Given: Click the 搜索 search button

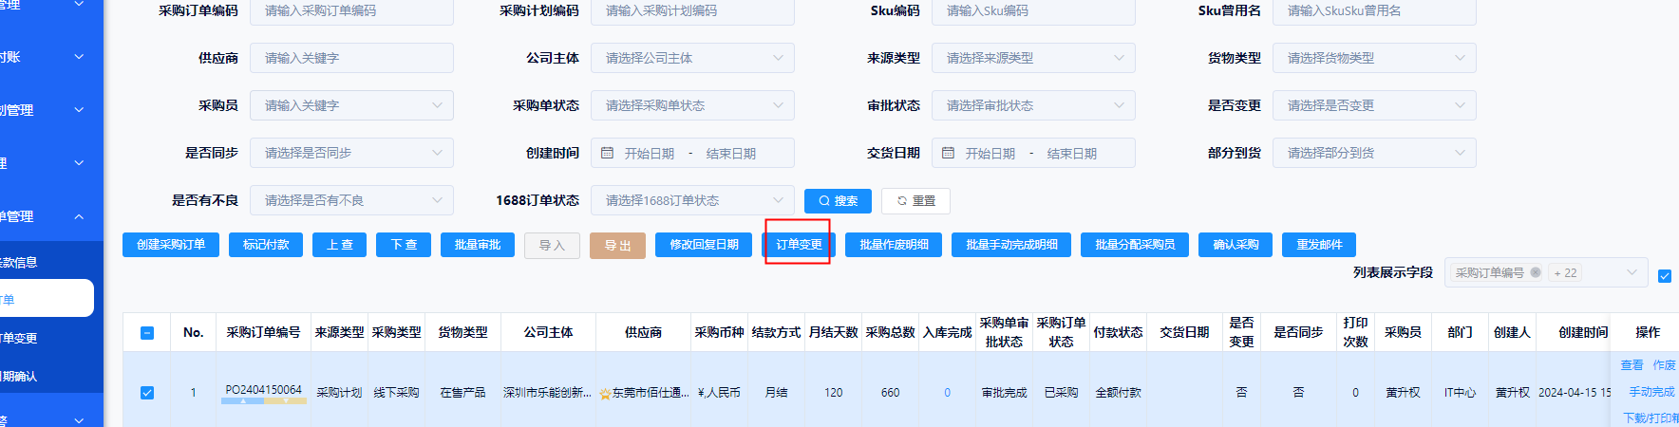Looking at the screenshot, I should point(838,201).
